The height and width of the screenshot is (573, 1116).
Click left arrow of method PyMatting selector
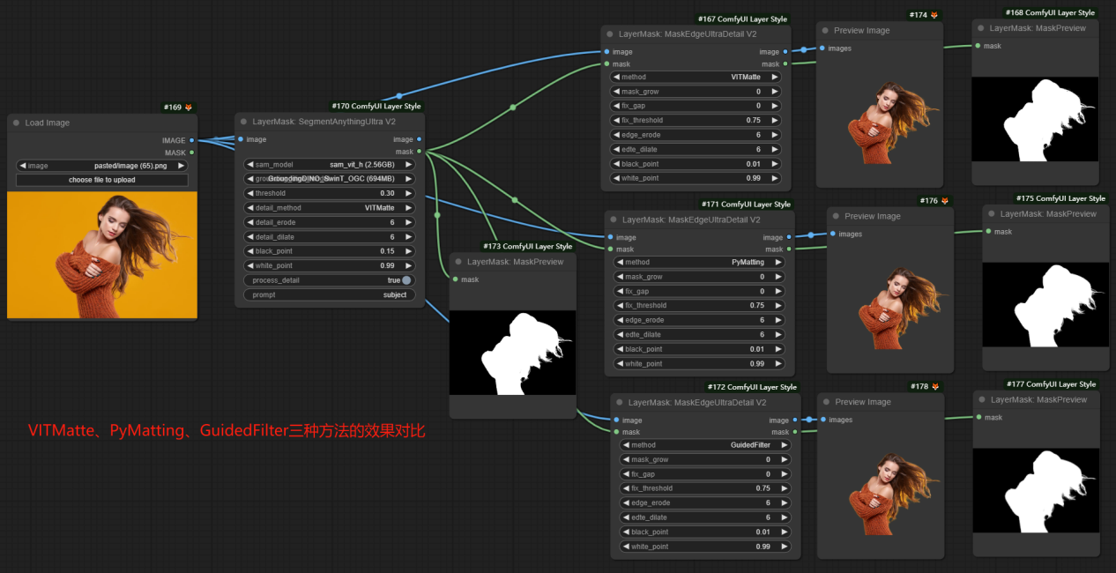click(x=619, y=262)
